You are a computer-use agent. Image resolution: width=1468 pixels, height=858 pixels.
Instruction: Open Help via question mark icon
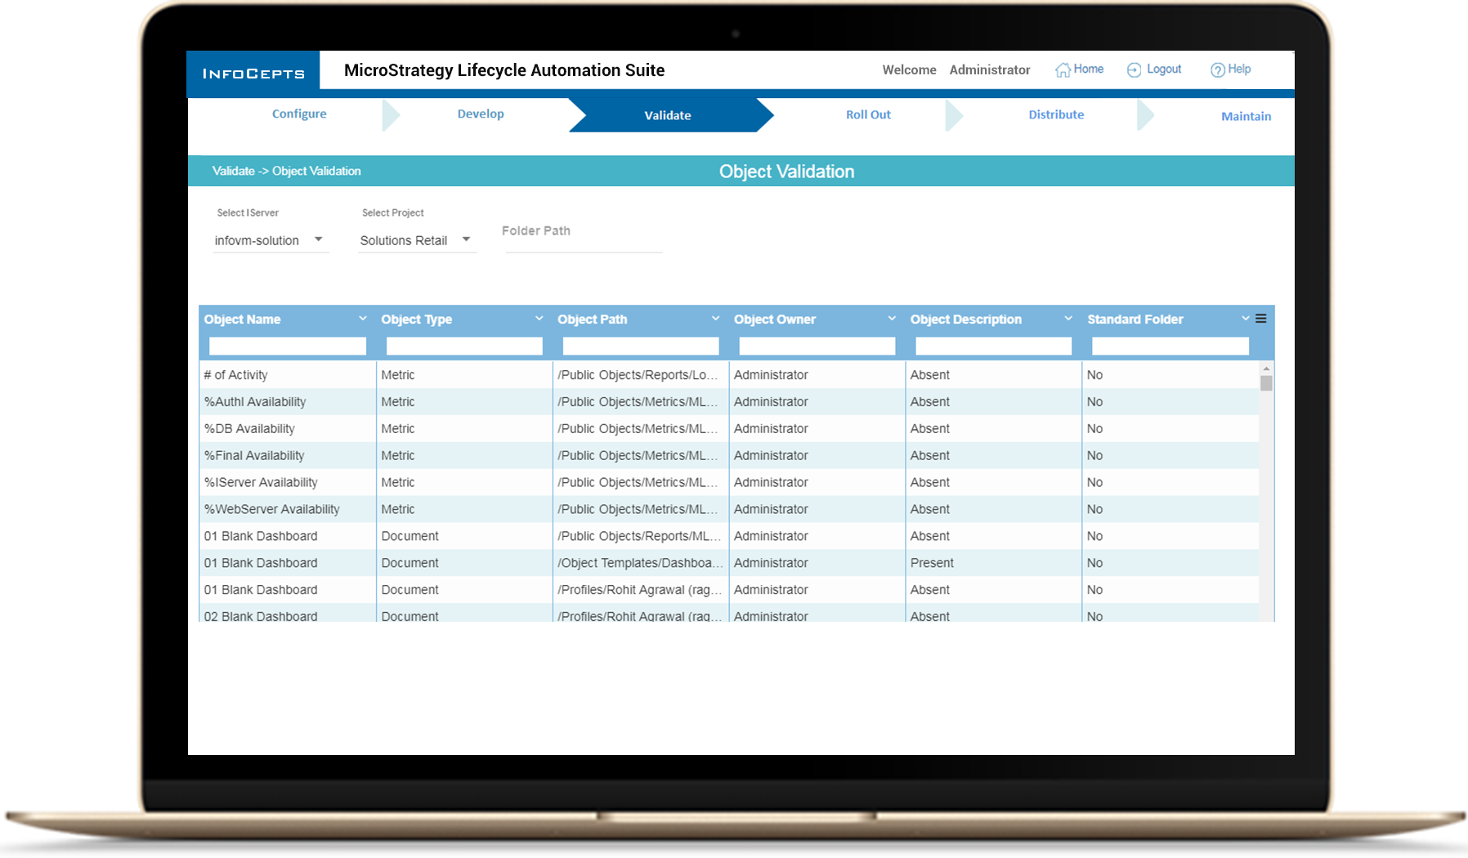coord(1217,70)
